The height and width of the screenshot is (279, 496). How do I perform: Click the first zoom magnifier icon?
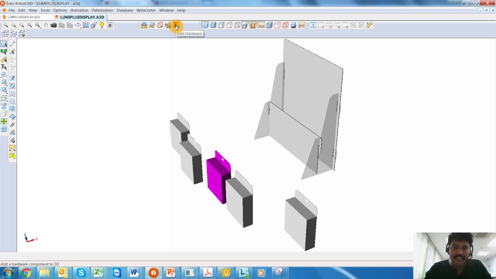click(x=5, y=25)
